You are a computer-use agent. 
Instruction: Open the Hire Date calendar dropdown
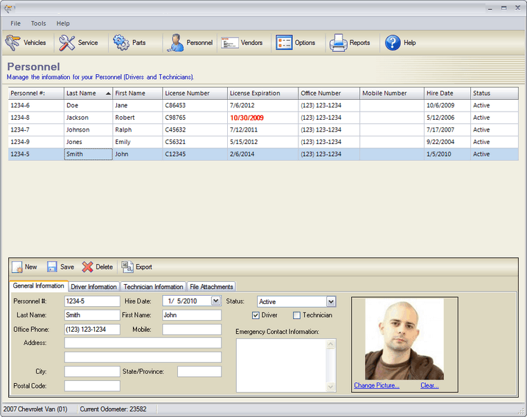point(216,301)
